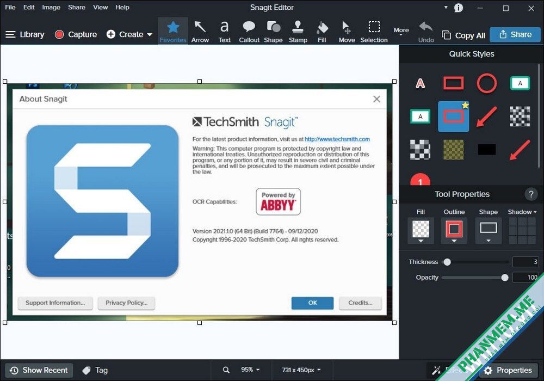Toggle the Properties panel button
This screenshot has width=544, height=381.
(509, 370)
